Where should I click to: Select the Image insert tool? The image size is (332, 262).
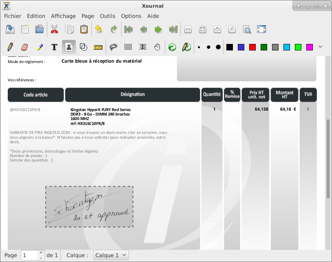[69, 47]
